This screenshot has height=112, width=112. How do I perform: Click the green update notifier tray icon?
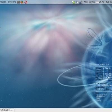73,2
